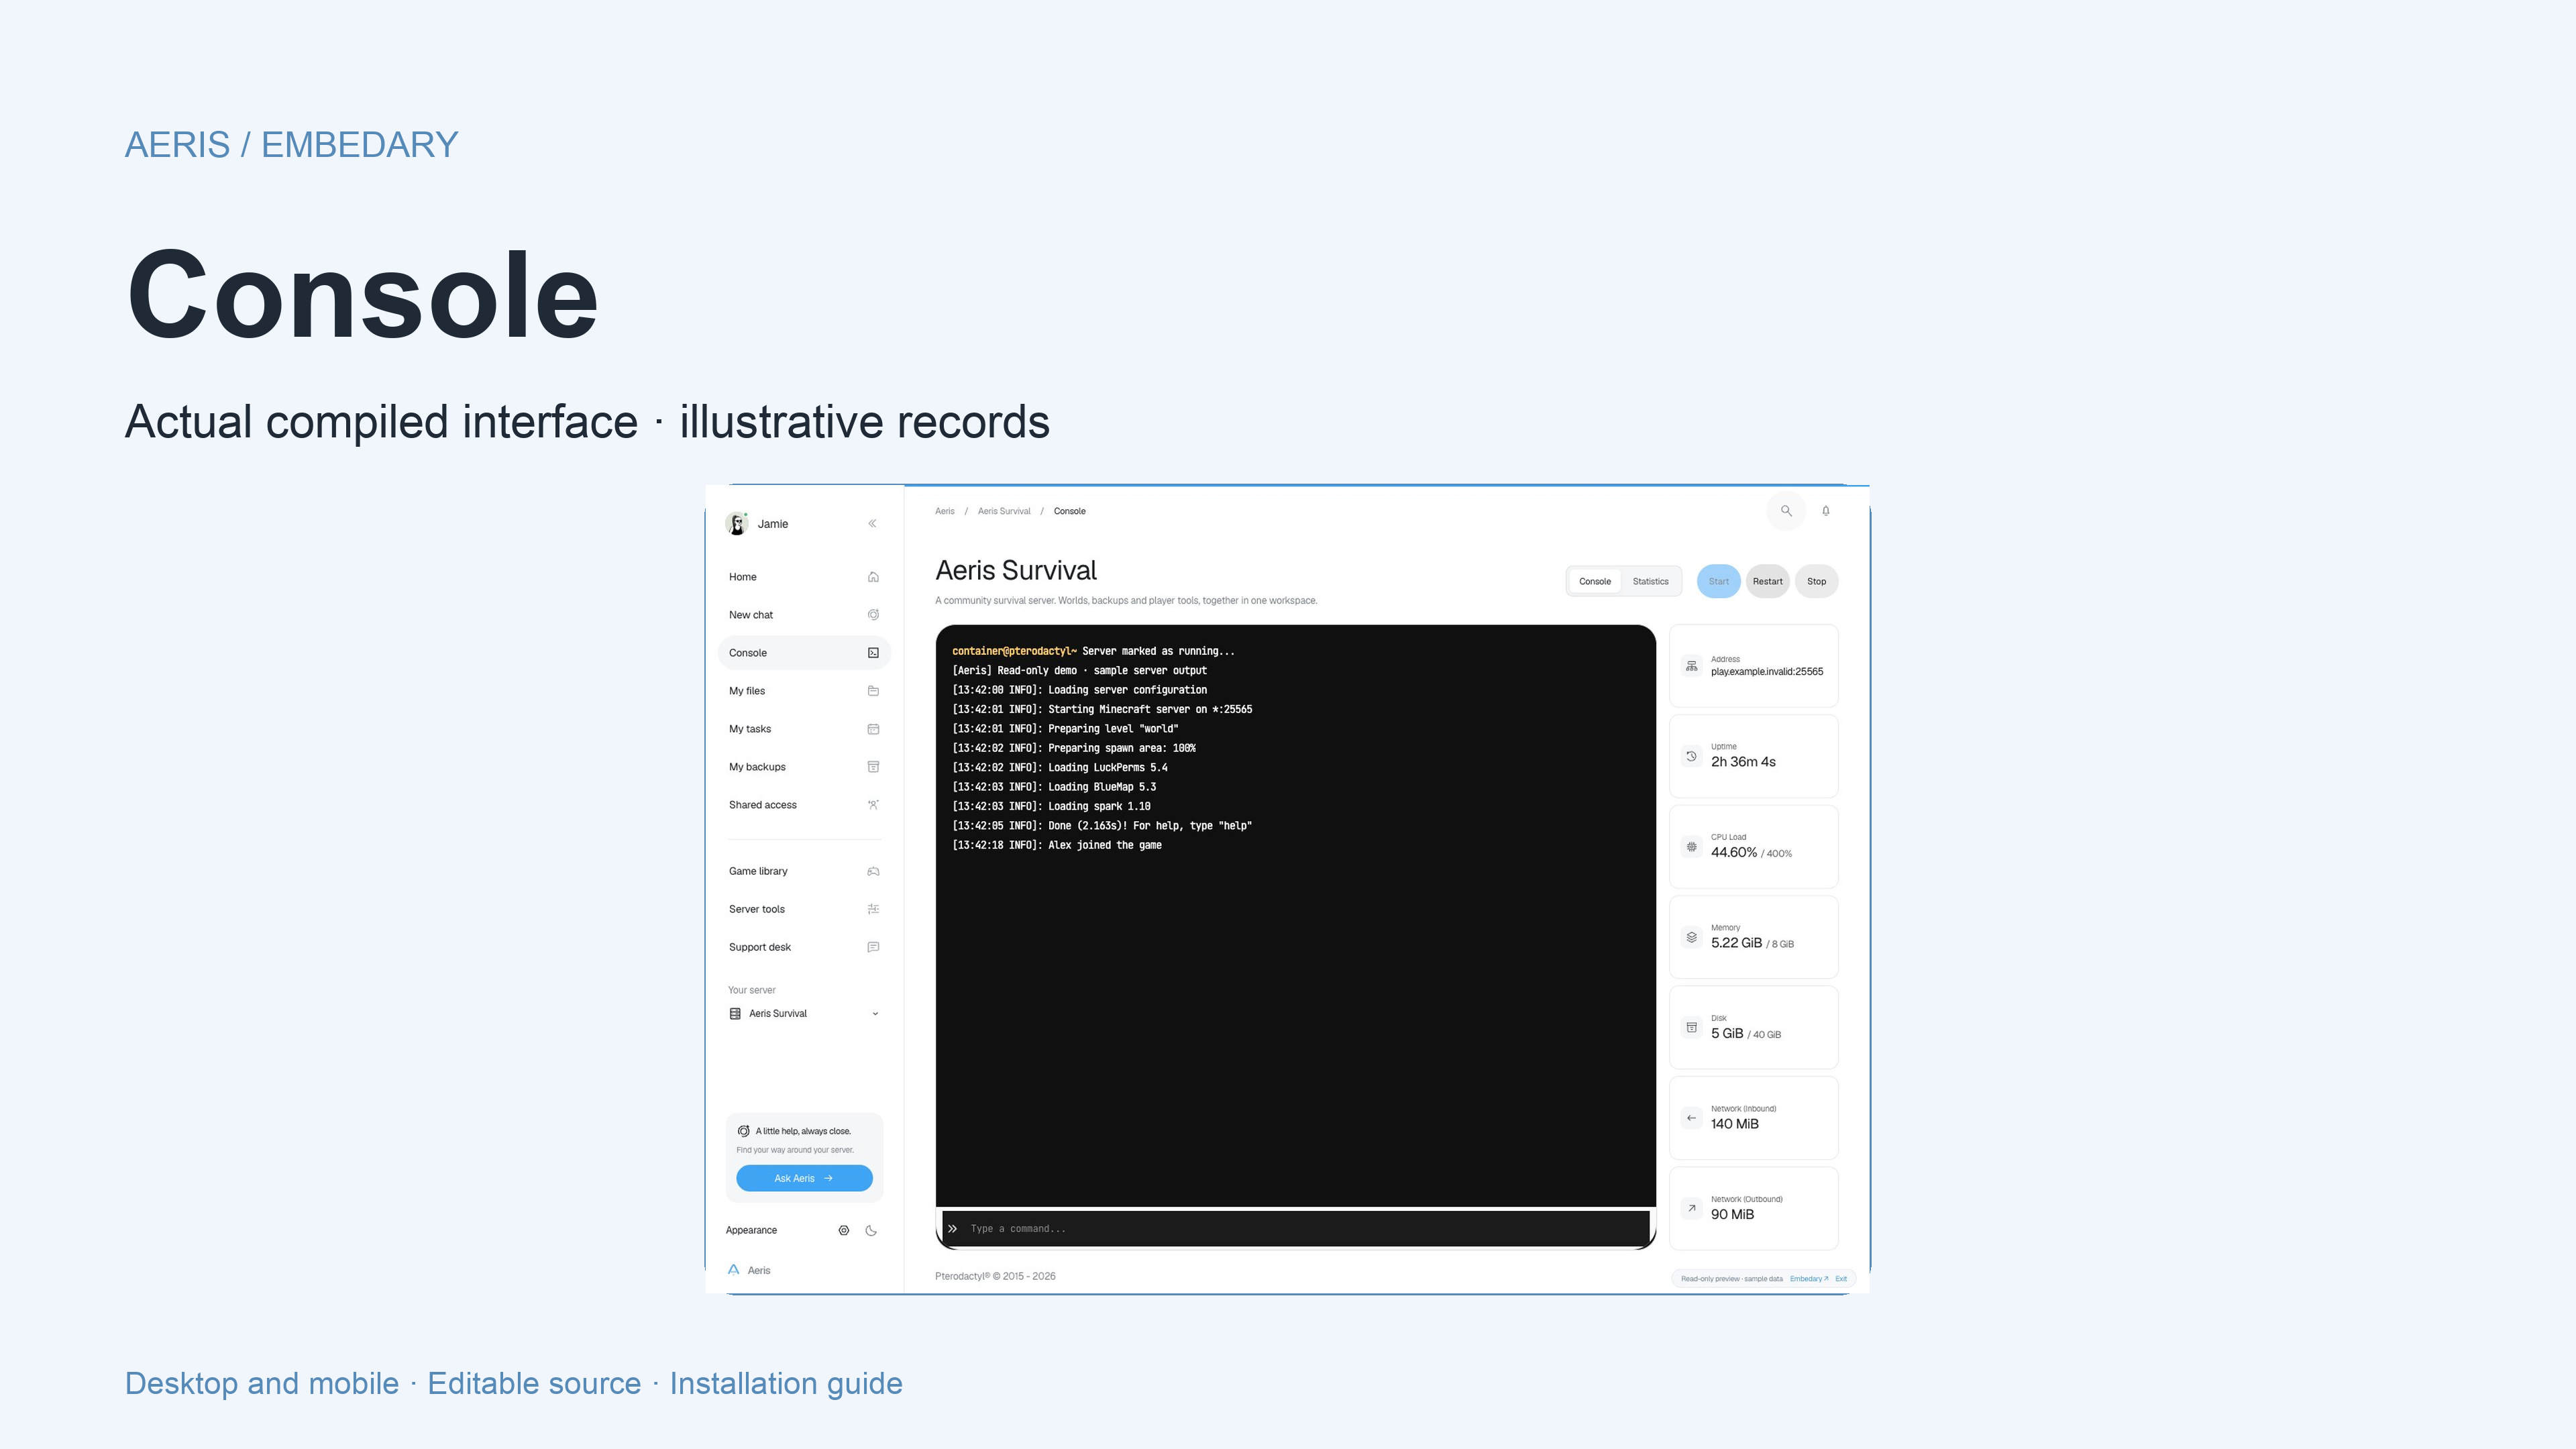2576x1449 pixels.
Task: Click the New chat icon in sidebar
Action: pyautogui.click(x=873, y=615)
